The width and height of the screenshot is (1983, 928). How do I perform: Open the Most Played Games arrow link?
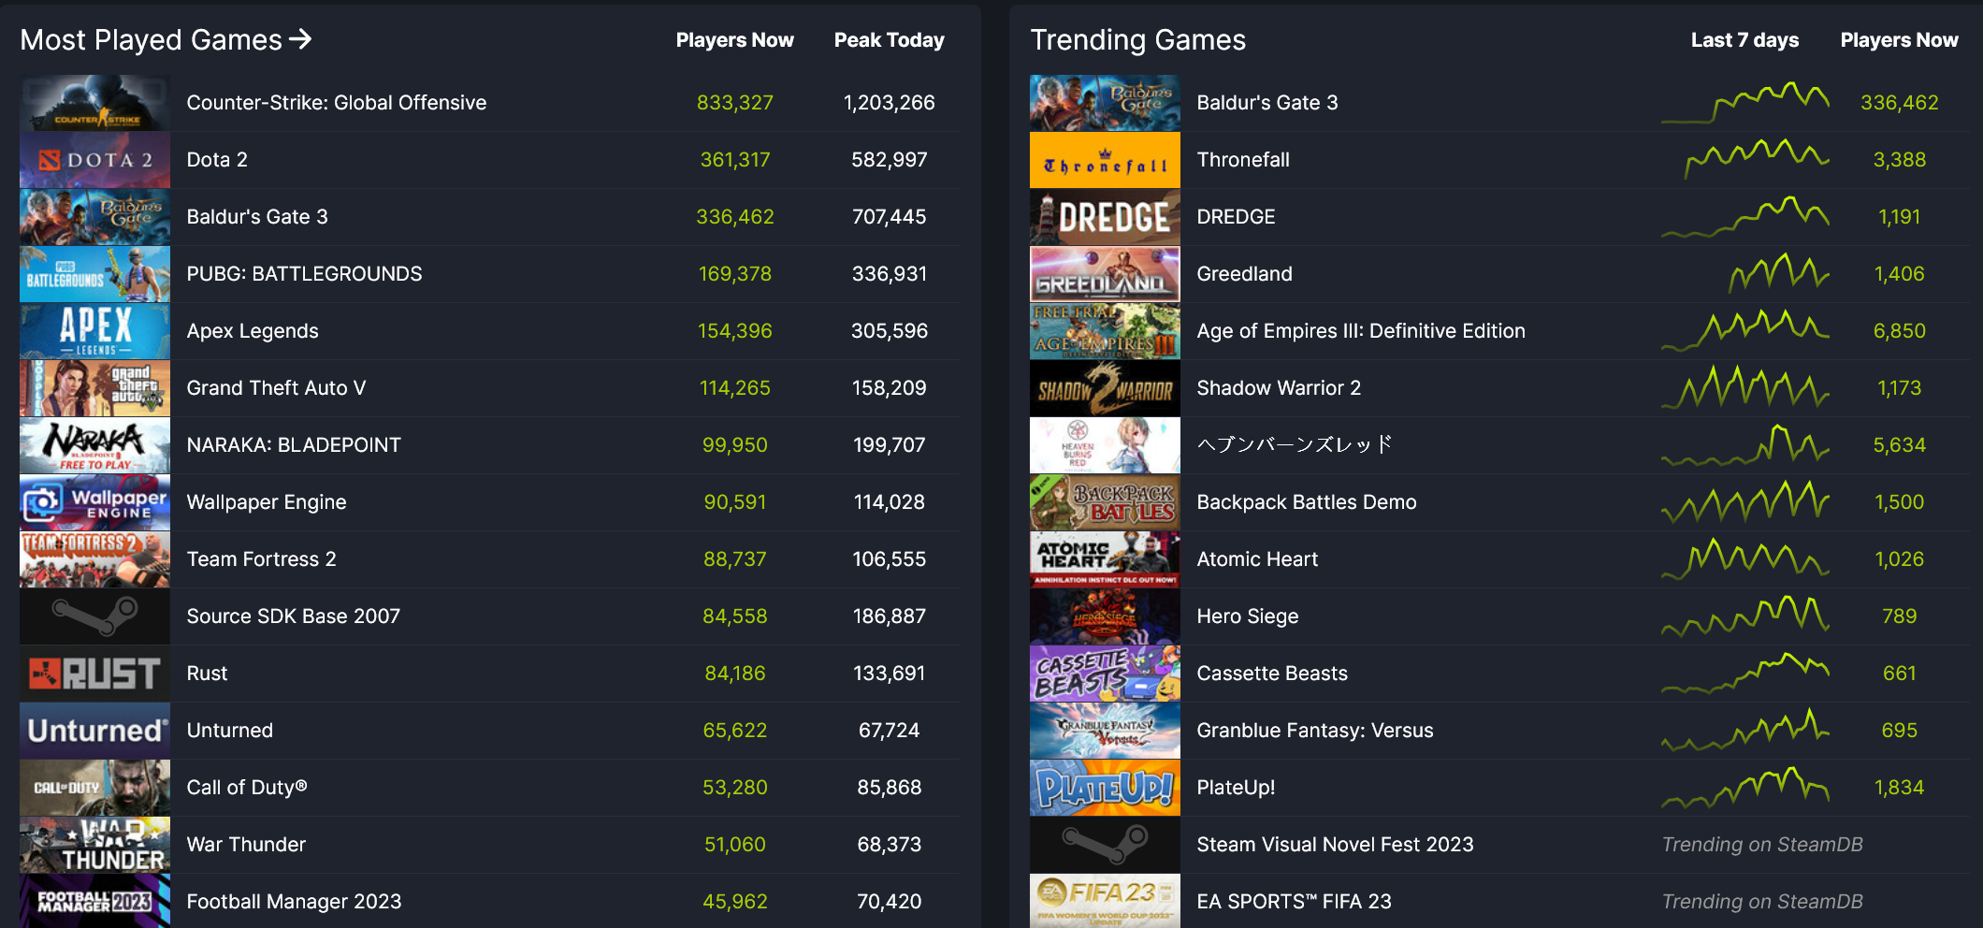tap(301, 39)
